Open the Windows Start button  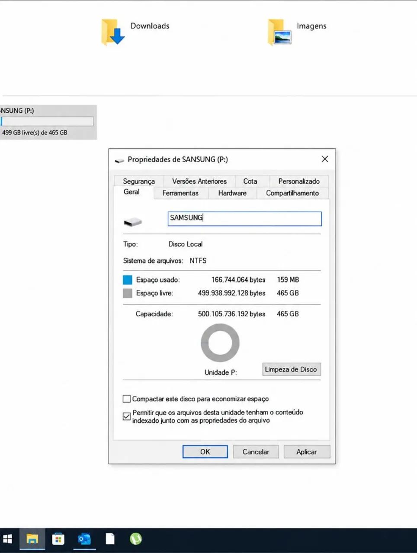point(8,539)
